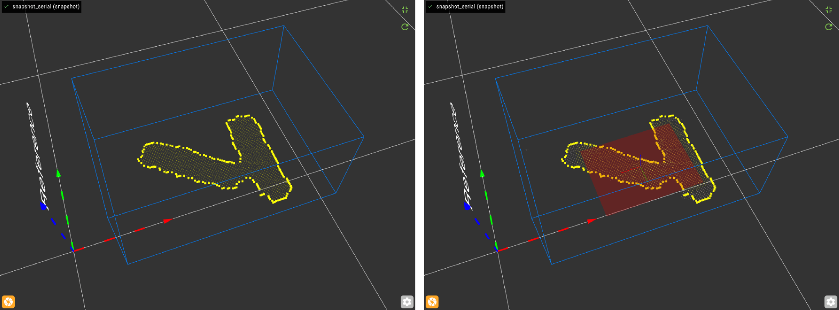Reset the right viewer with green refresh icon

[829, 27]
